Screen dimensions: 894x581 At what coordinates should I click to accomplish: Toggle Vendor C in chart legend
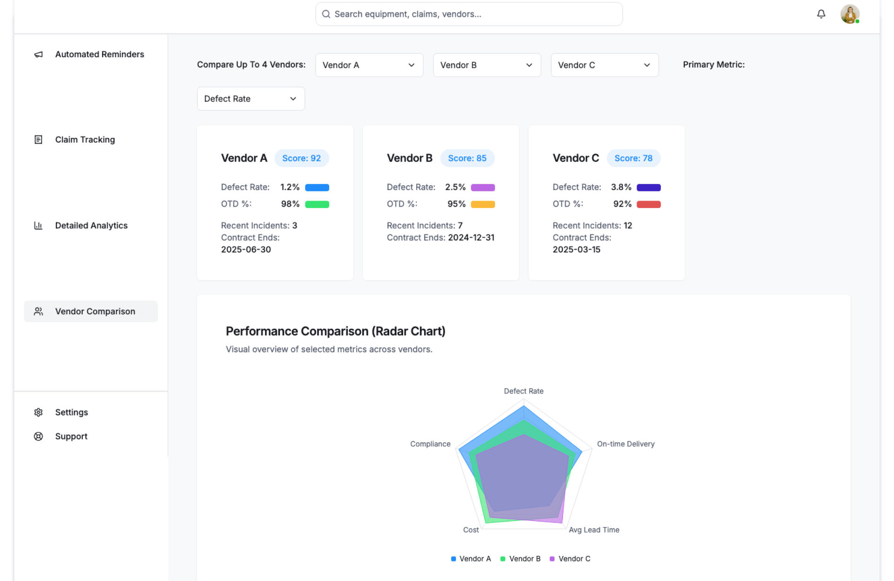570,559
